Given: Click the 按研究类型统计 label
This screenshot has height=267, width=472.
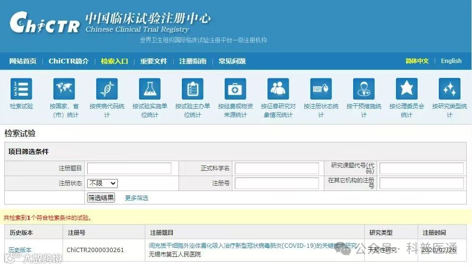Looking at the screenshot, I should click(449, 111).
